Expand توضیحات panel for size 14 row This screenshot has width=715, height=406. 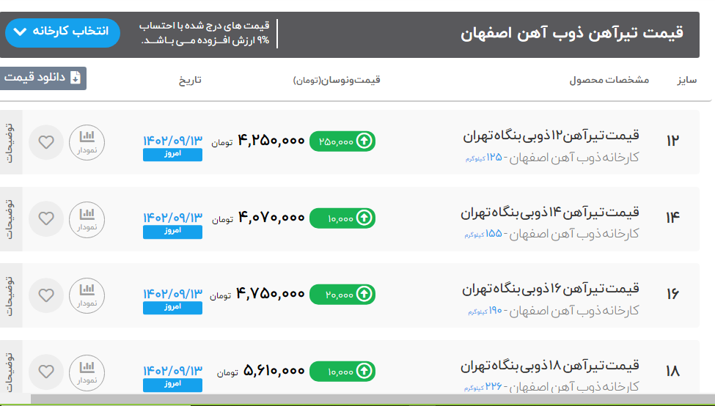pos(10,218)
